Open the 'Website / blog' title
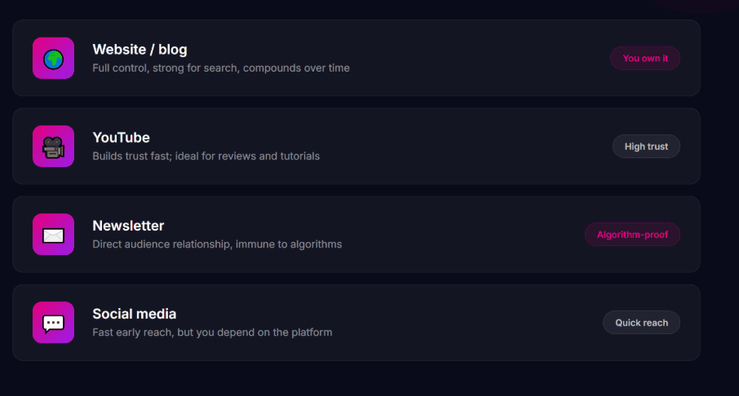739x396 pixels. pyautogui.click(x=139, y=50)
